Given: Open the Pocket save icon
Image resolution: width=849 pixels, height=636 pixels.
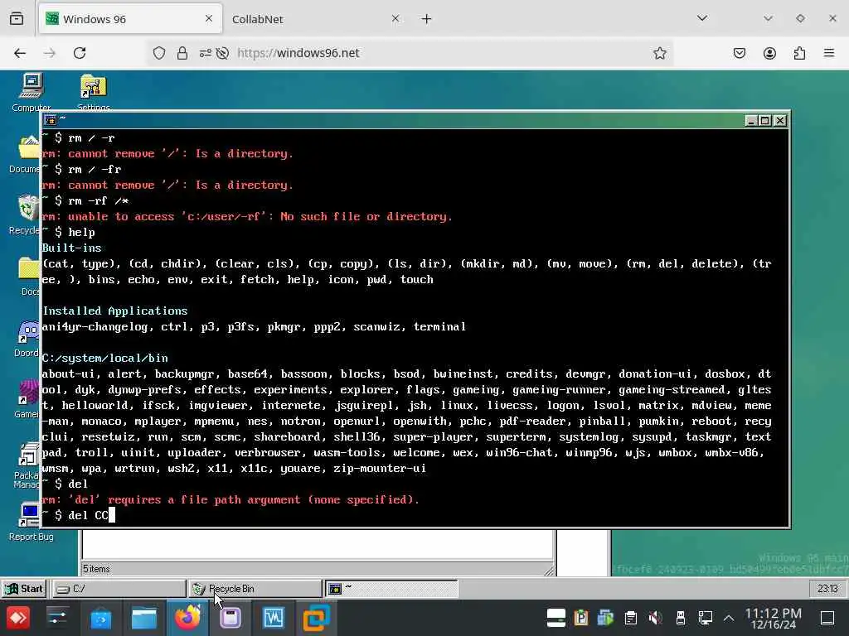Looking at the screenshot, I should click(x=740, y=53).
